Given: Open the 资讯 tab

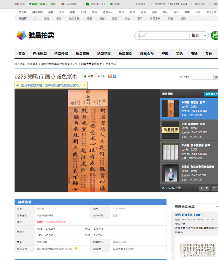Looking at the screenshot, I should coord(165,54).
